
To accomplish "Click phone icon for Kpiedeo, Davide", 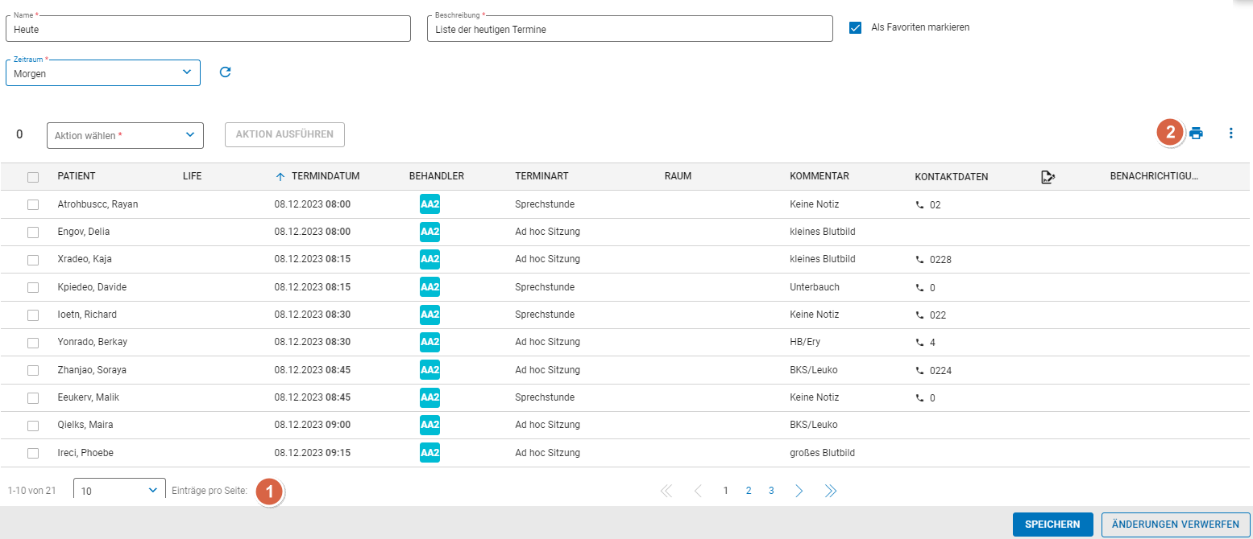I will tap(920, 287).
